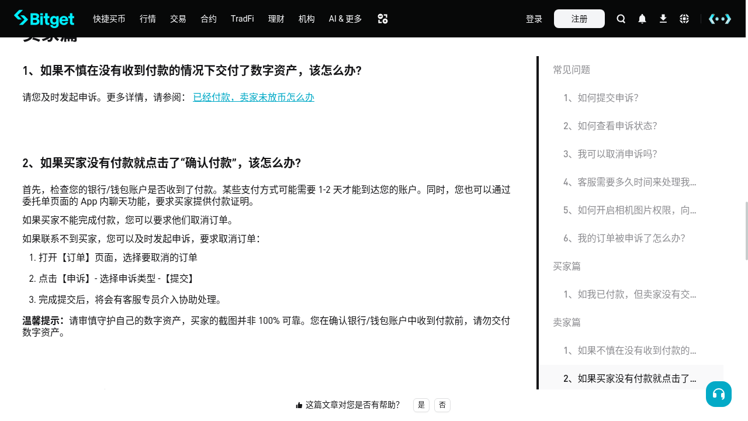Click the 登录 login link
Image resolution: width=748 pixels, height=421 pixels.
click(x=534, y=19)
